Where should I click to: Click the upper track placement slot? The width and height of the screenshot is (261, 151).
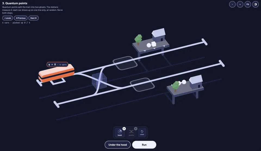point(125,63)
